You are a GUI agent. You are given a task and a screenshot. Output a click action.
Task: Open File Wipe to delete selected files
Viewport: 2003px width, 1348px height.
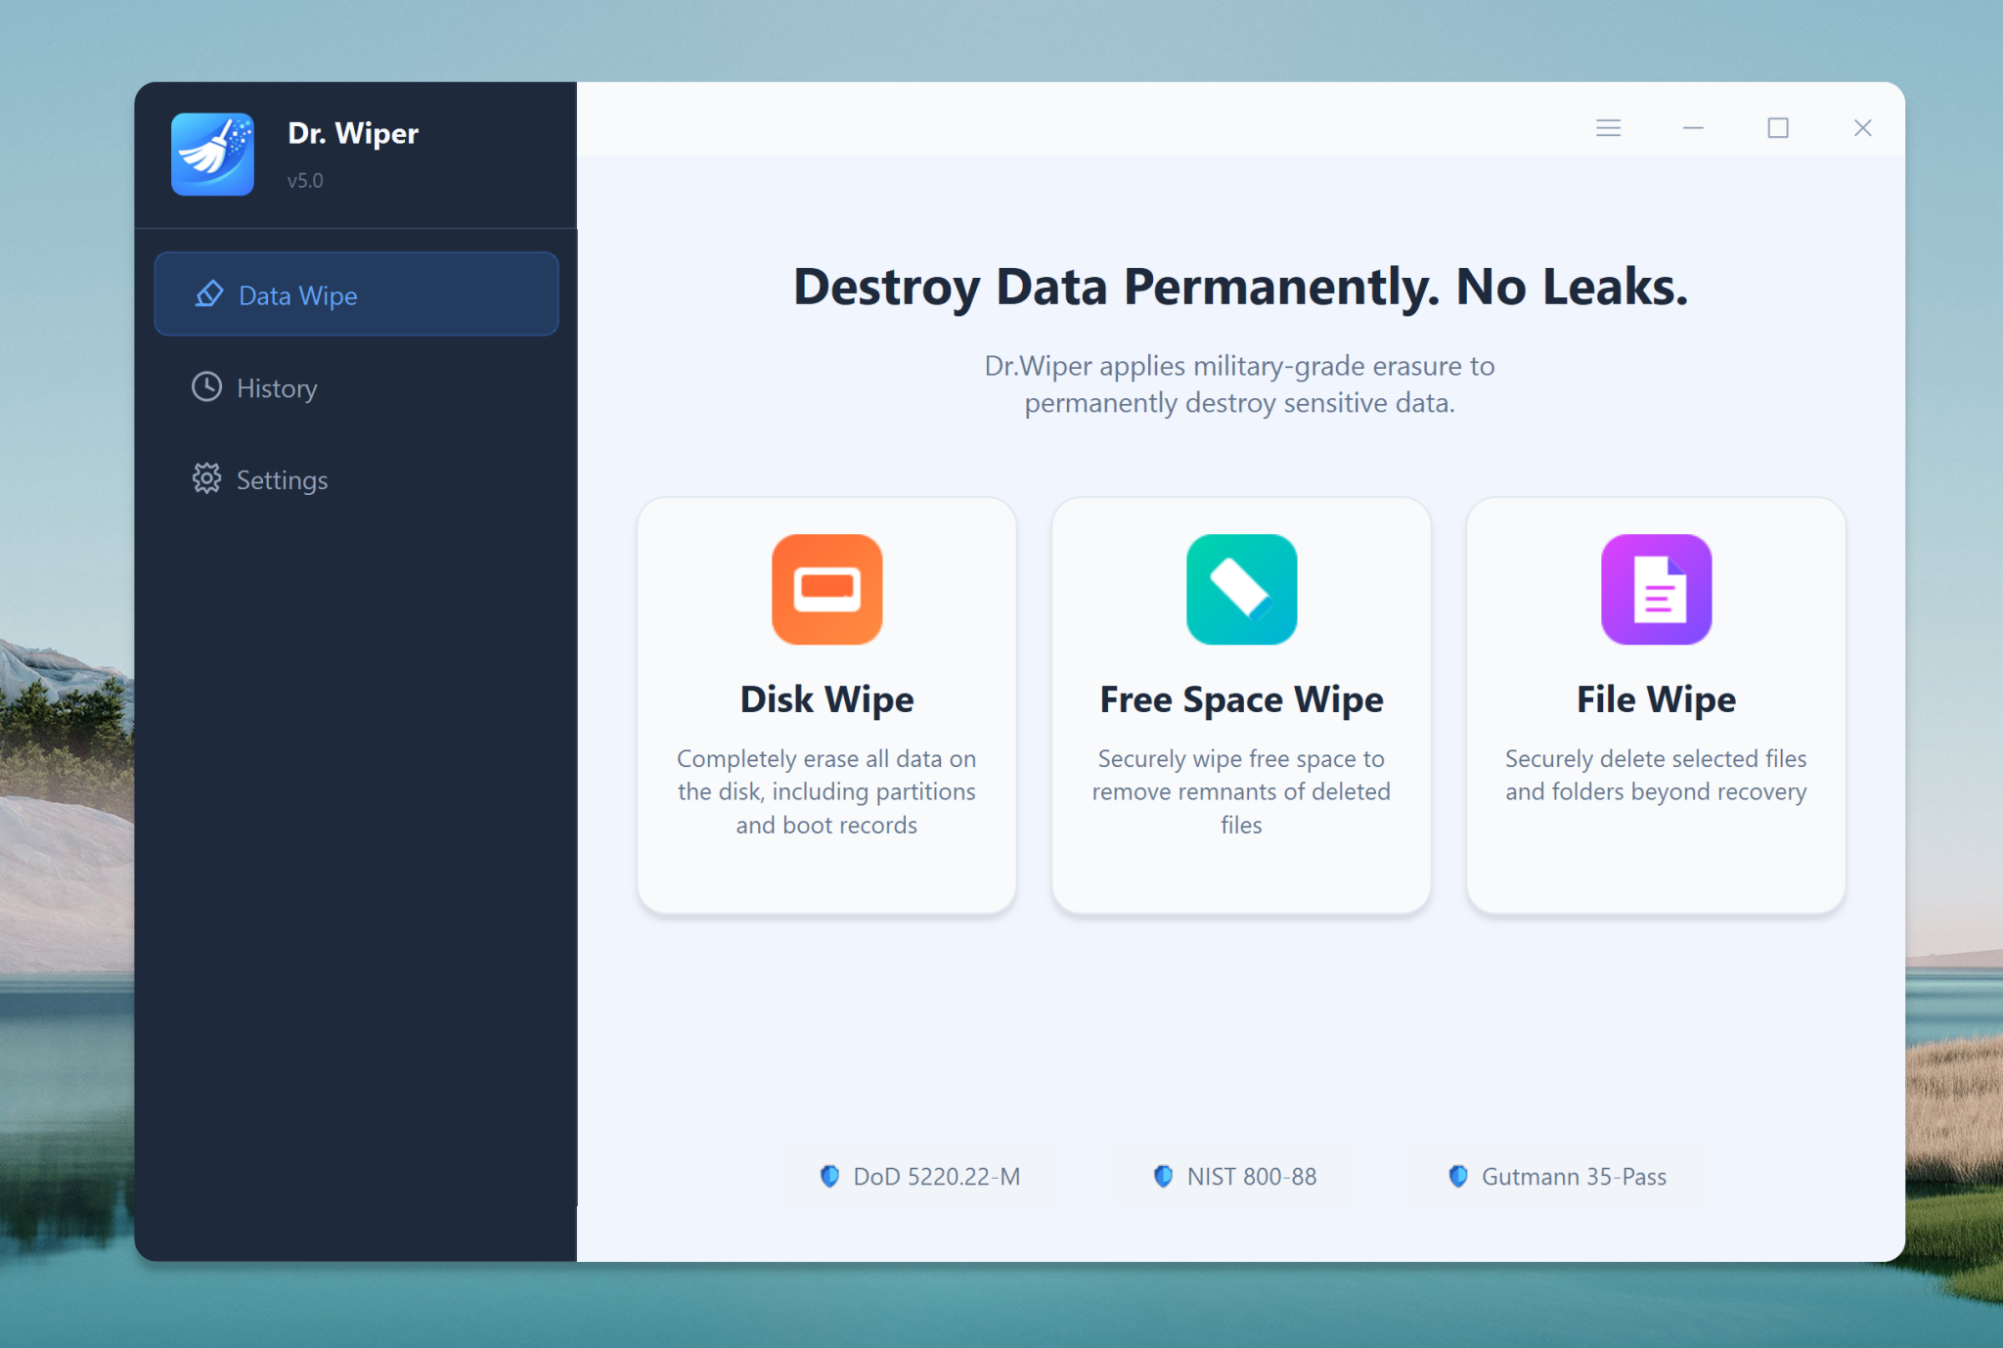coord(1655,706)
